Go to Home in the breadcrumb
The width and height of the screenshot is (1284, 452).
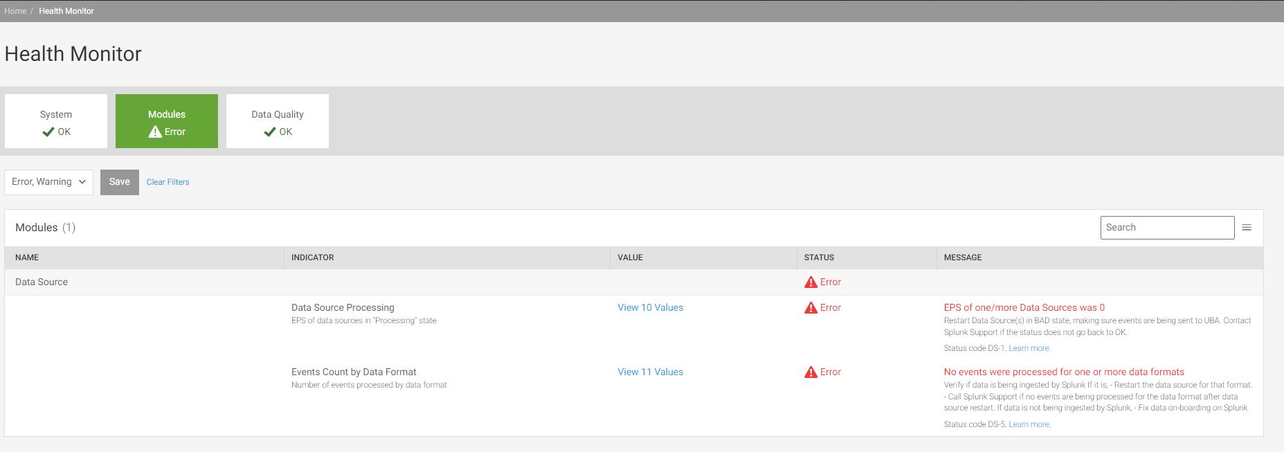point(15,11)
